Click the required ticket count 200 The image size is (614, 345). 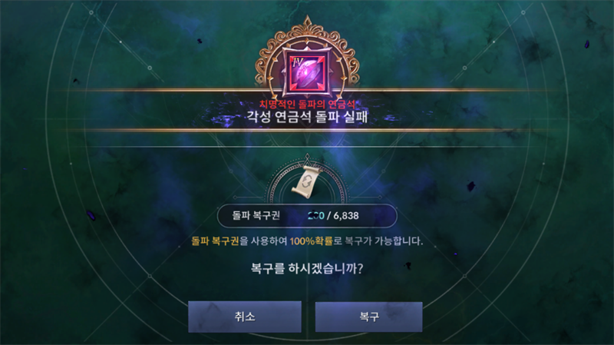tap(315, 216)
